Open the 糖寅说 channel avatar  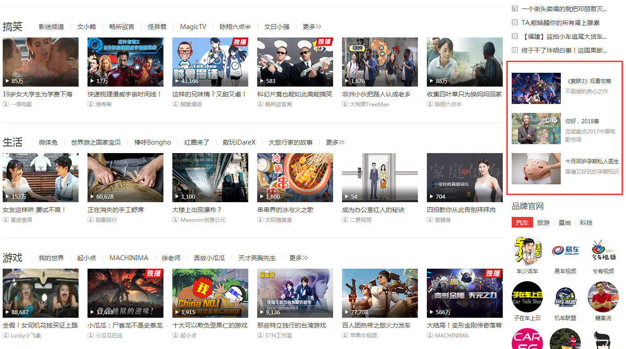pos(603,297)
